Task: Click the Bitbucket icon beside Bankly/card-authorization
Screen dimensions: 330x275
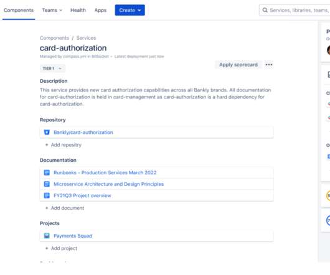Action: (47, 133)
